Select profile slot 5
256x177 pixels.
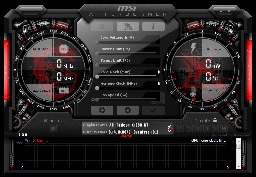215,129
